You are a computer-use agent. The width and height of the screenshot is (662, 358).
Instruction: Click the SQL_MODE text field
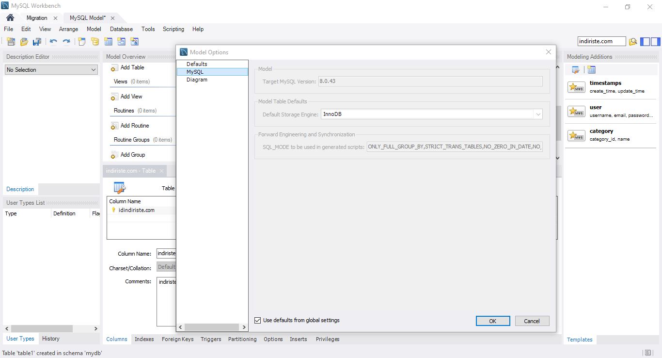(455, 146)
